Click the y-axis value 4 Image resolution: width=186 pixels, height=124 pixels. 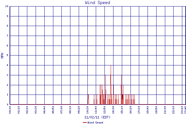(7, 65)
